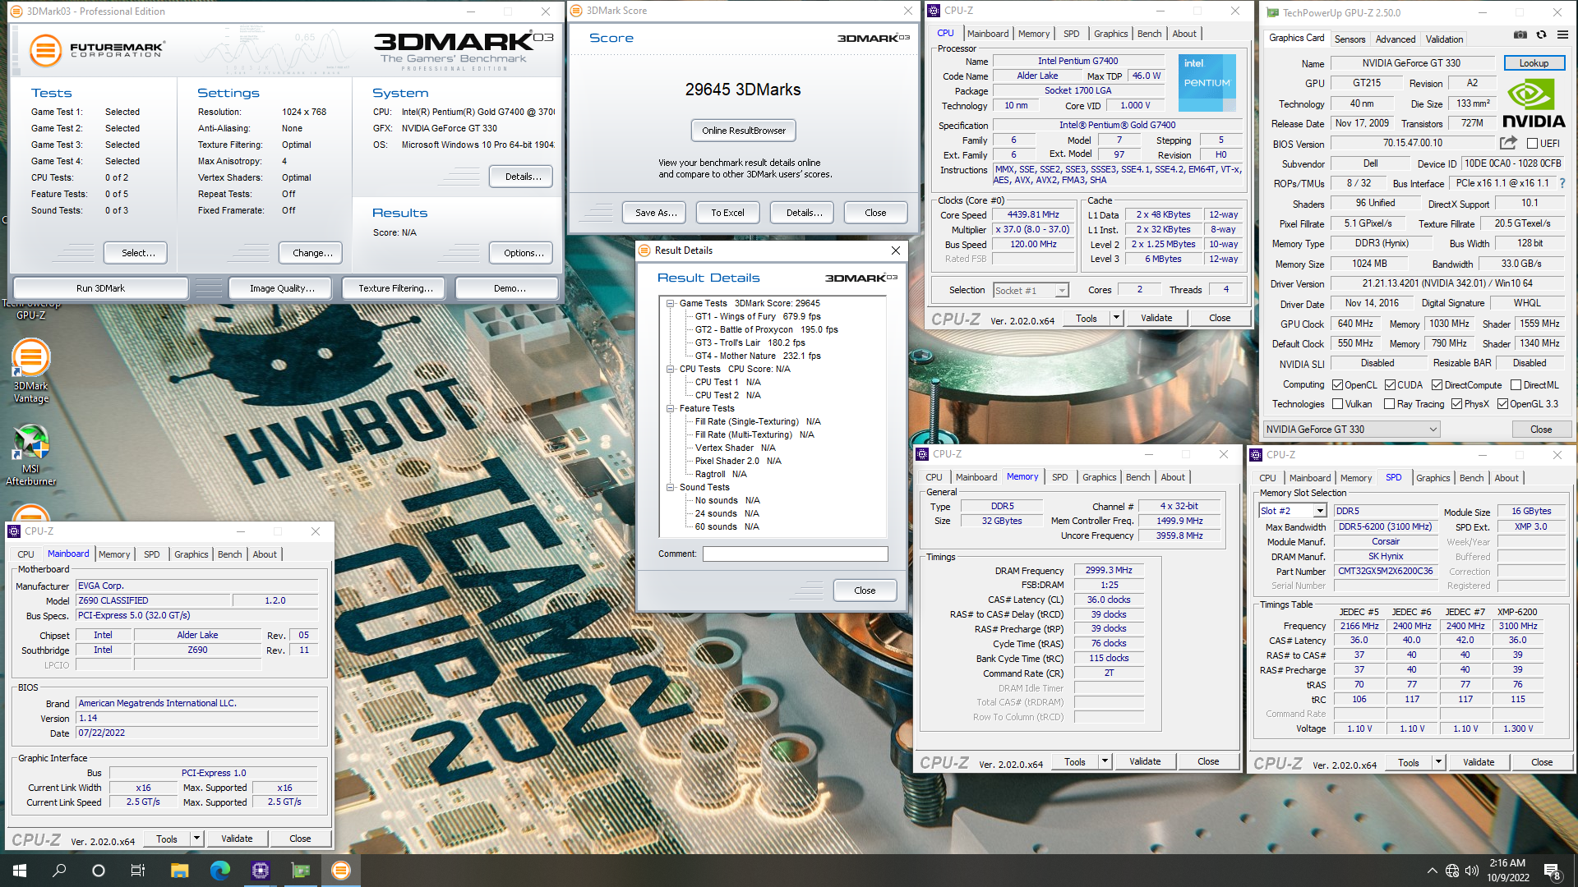Switch to CPU-Z via taskbar icon
The height and width of the screenshot is (887, 1578).
point(261,871)
